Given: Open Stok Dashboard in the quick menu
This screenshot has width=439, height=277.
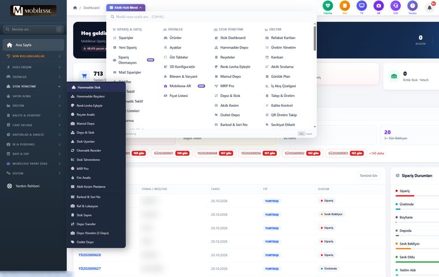Looking at the screenshot, I should [x=232, y=38].
